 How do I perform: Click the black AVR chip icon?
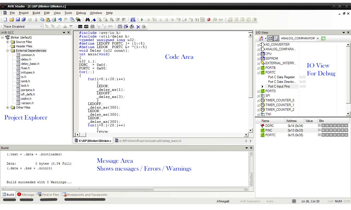[x=86, y=27]
